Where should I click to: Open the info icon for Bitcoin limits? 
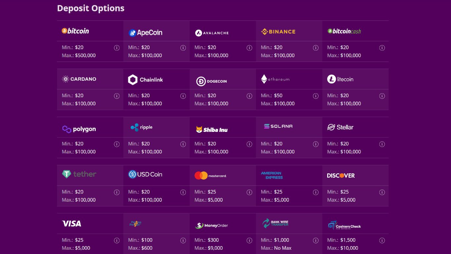117,48
